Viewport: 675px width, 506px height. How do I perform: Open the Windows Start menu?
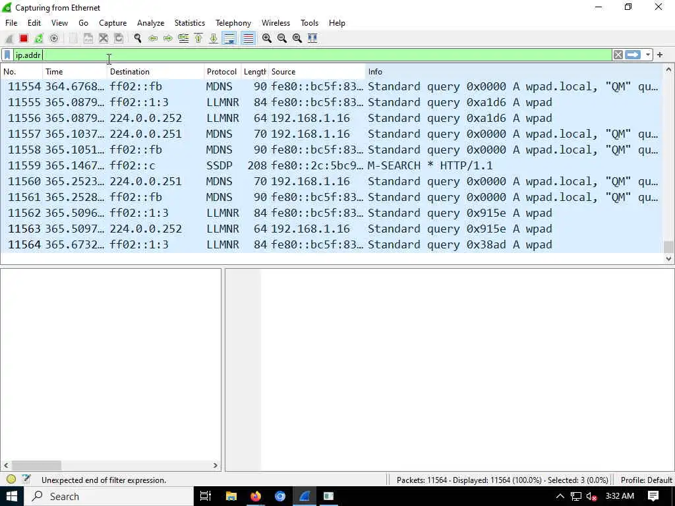pos(12,496)
